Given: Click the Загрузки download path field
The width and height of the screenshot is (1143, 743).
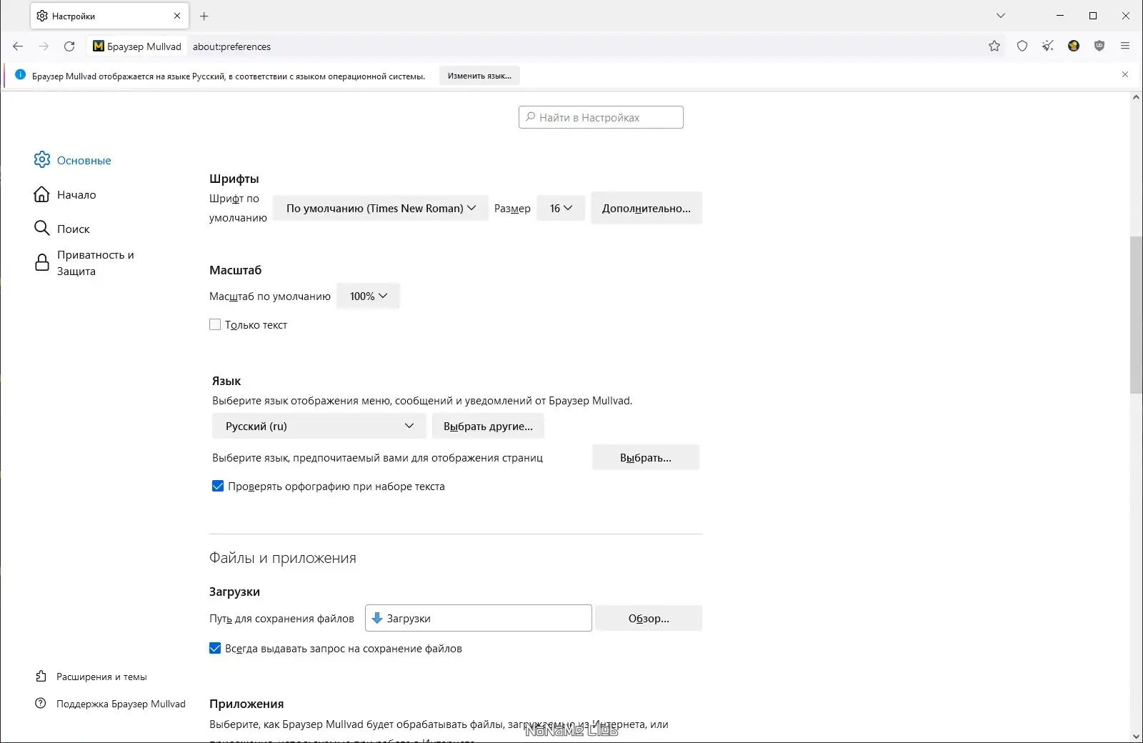Looking at the screenshot, I should click(479, 618).
